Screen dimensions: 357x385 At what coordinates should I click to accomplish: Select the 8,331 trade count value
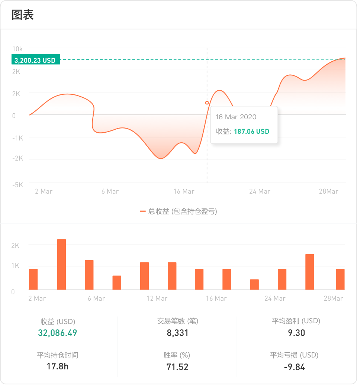tap(178, 333)
